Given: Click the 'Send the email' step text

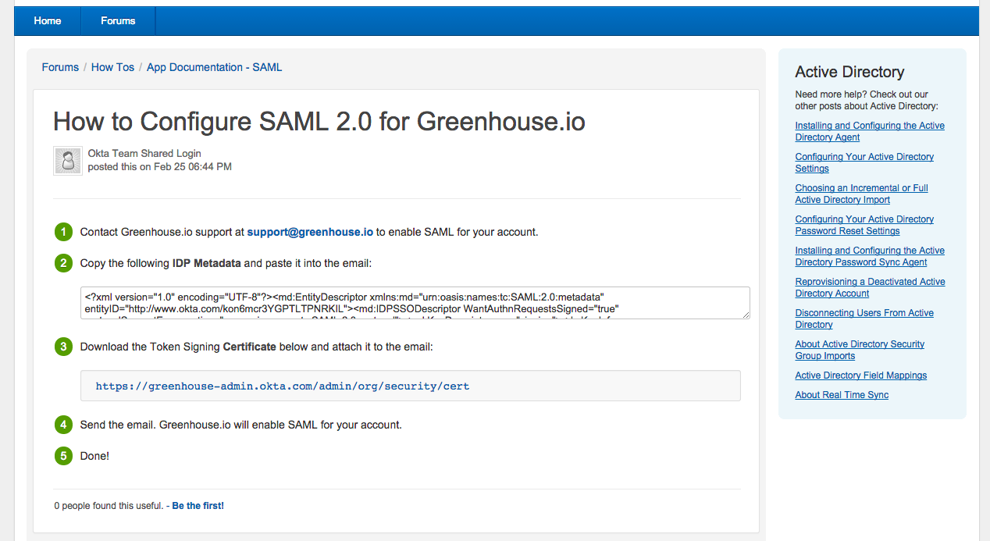Looking at the screenshot, I should pyautogui.click(x=241, y=425).
